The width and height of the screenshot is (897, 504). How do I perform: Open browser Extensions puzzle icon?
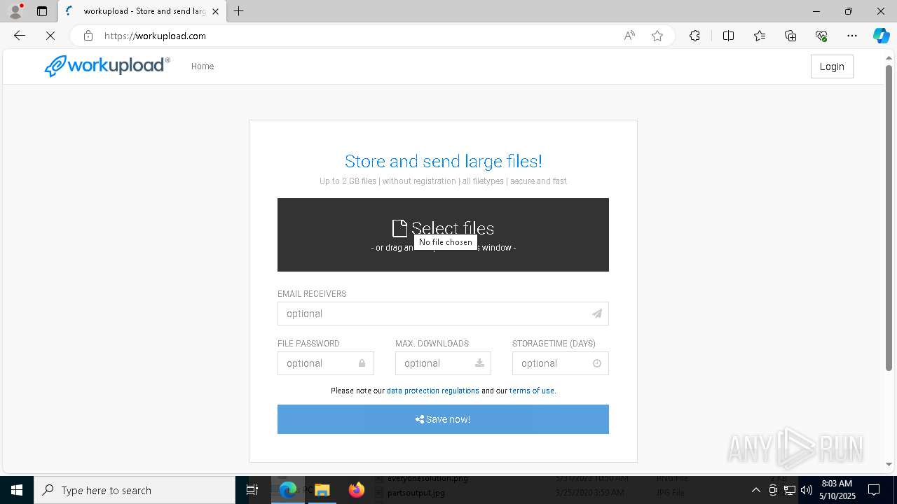694,36
